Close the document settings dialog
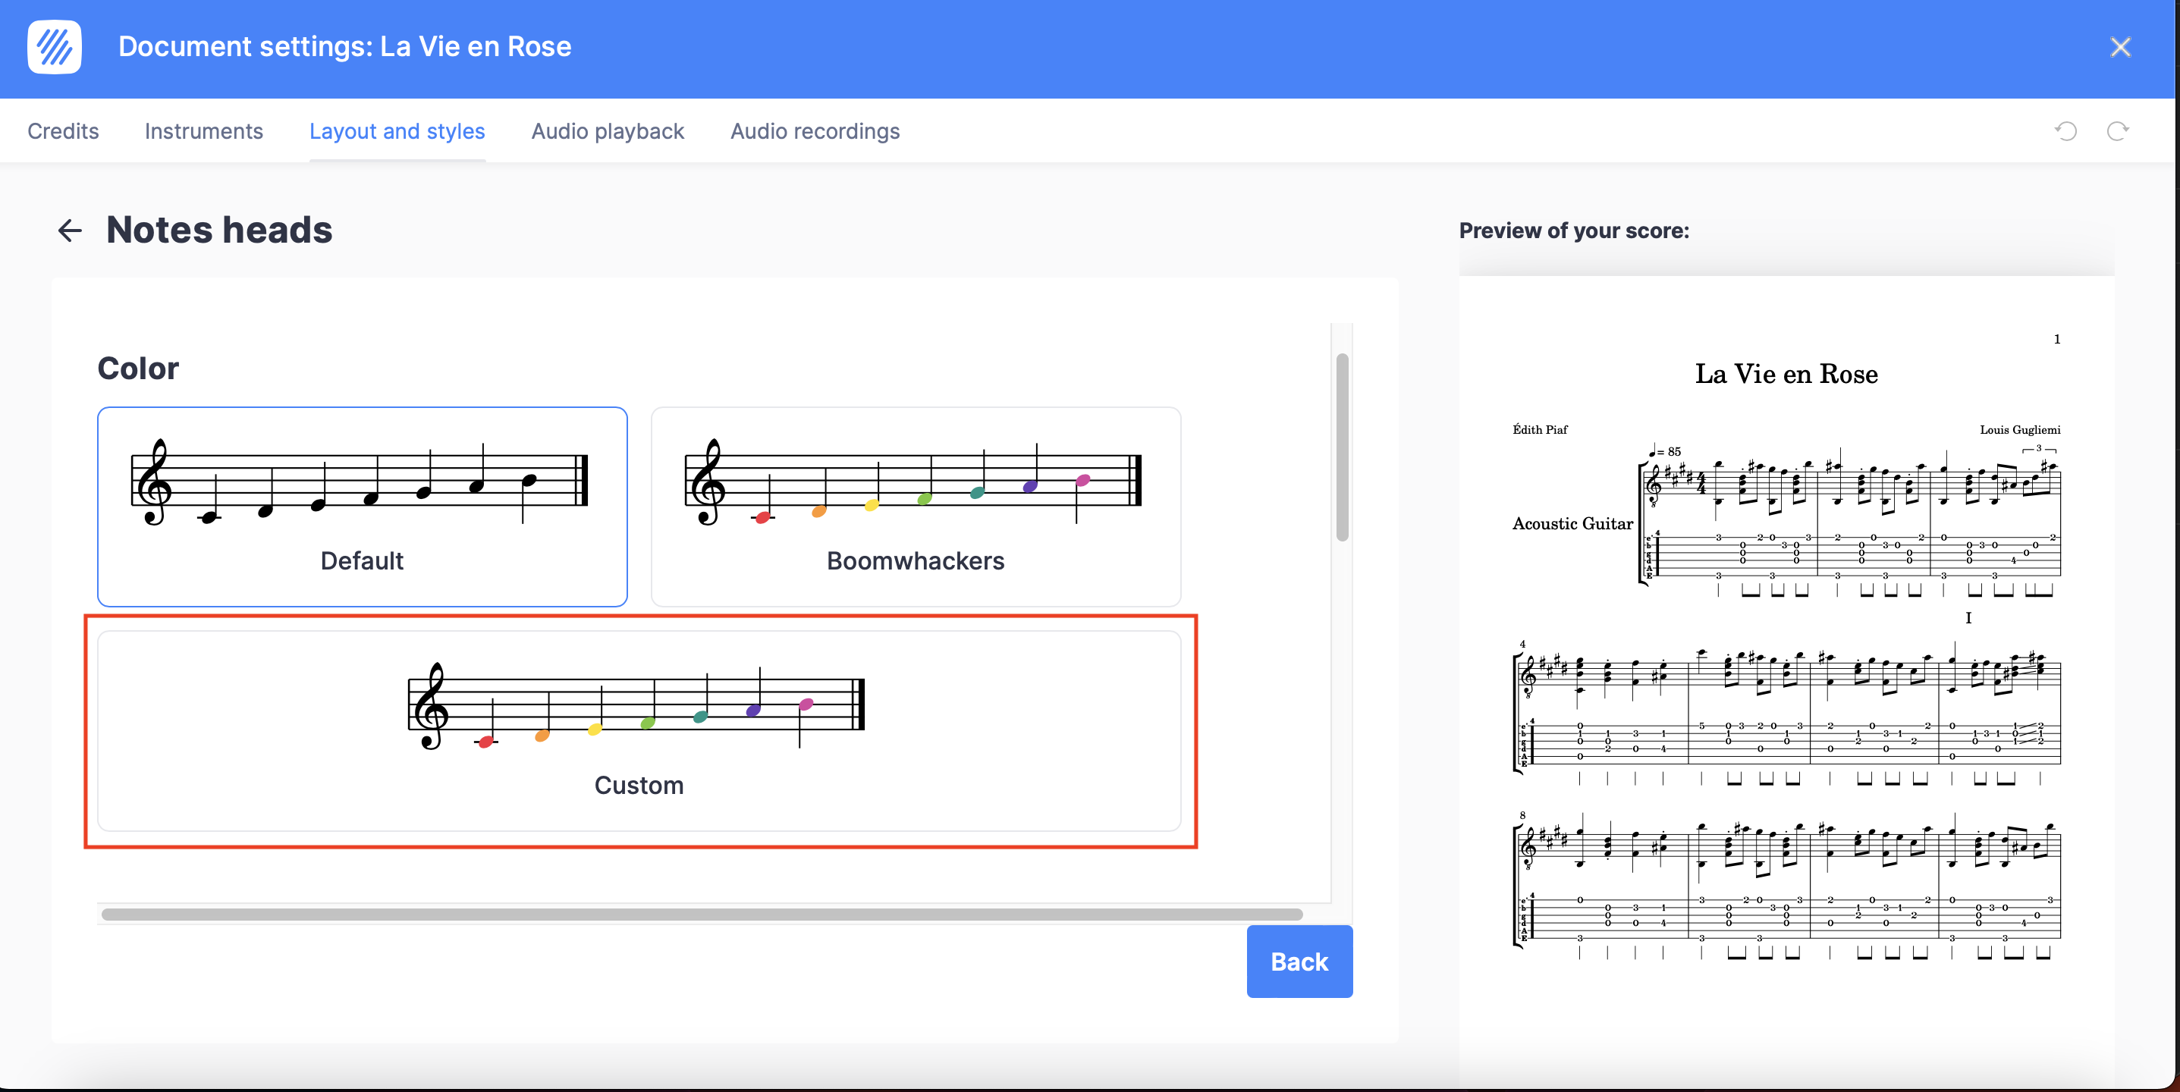 [2120, 47]
